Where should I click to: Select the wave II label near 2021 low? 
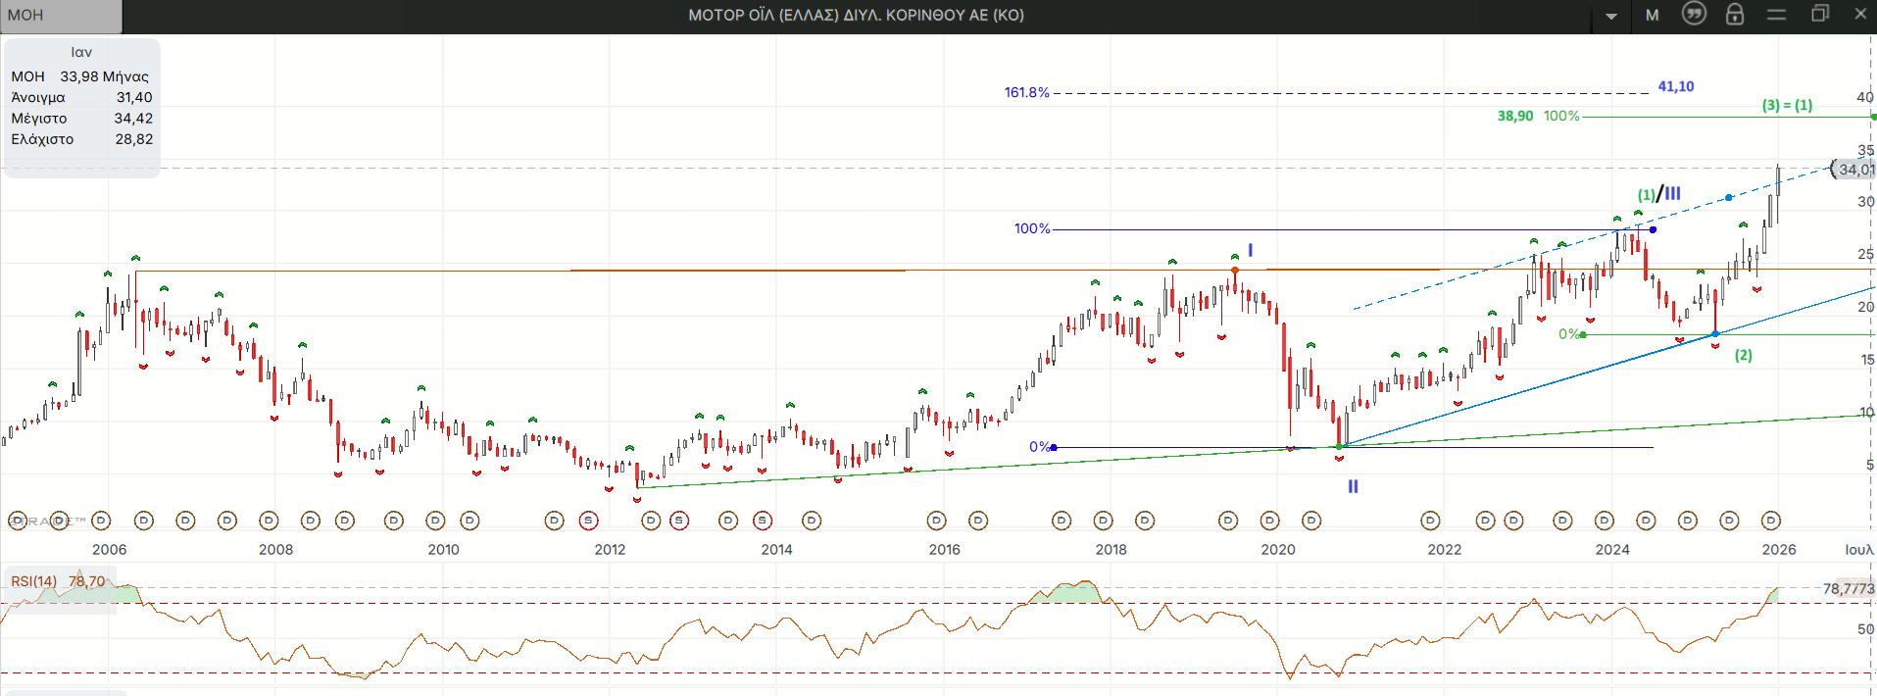[x=1353, y=486]
